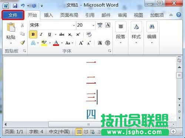Open the 段落 group button
The height and width of the screenshot is (138, 185).
coord(121,33)
